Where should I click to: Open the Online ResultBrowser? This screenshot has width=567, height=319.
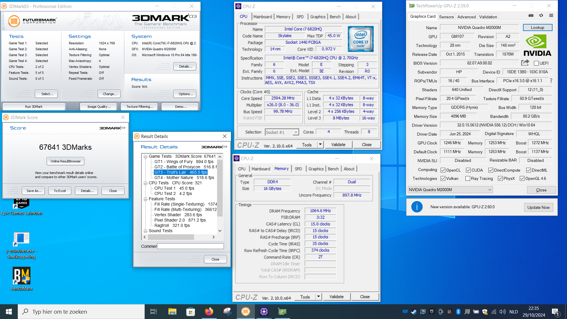pos(66,161)
